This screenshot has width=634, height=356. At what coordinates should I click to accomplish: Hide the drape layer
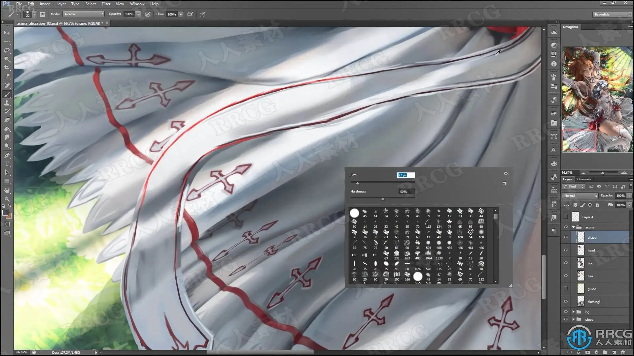pos(565,237)
